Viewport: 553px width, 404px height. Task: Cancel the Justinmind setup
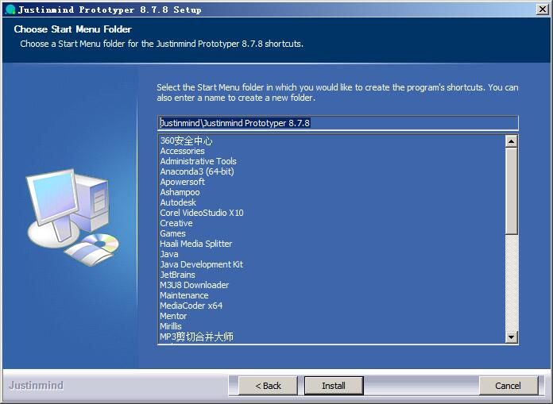coord(509,386)
